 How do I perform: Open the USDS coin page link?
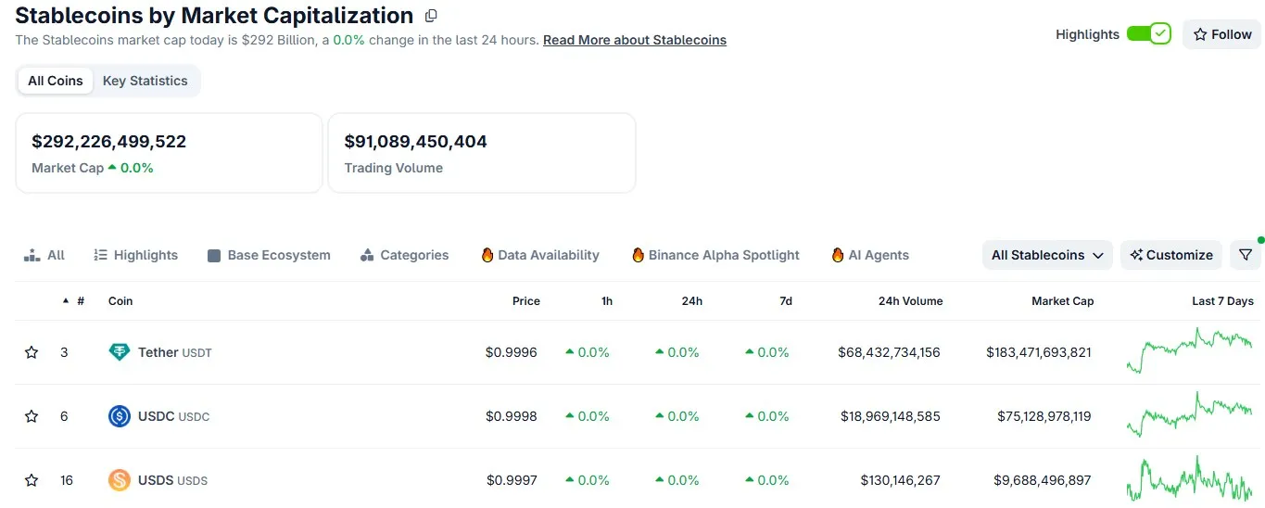coord(172,480)
